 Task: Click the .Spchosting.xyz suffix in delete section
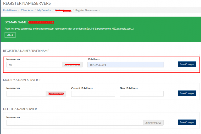[153, 123]
